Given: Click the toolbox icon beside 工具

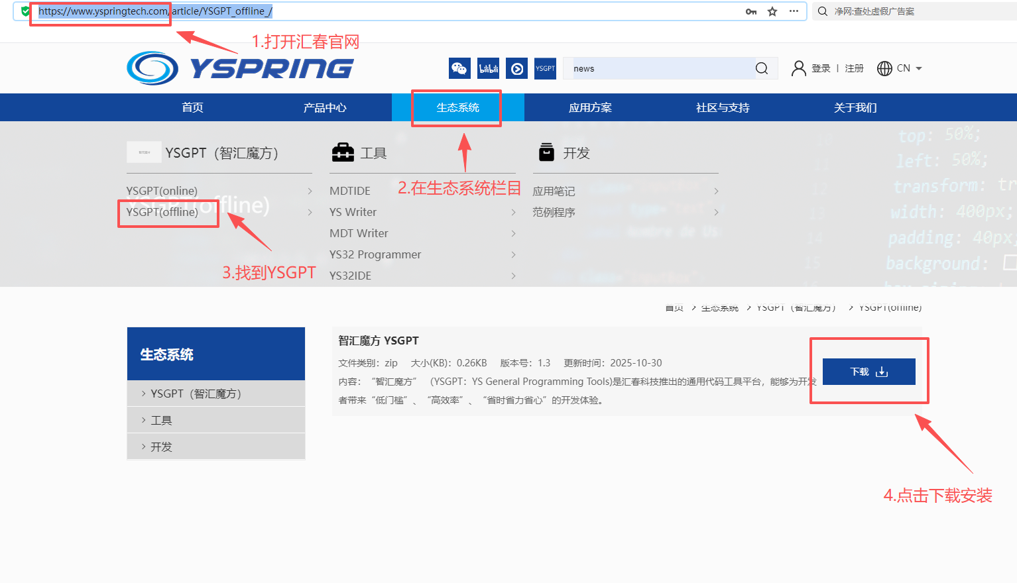Looking at the screenshot, I should [343, 152].
